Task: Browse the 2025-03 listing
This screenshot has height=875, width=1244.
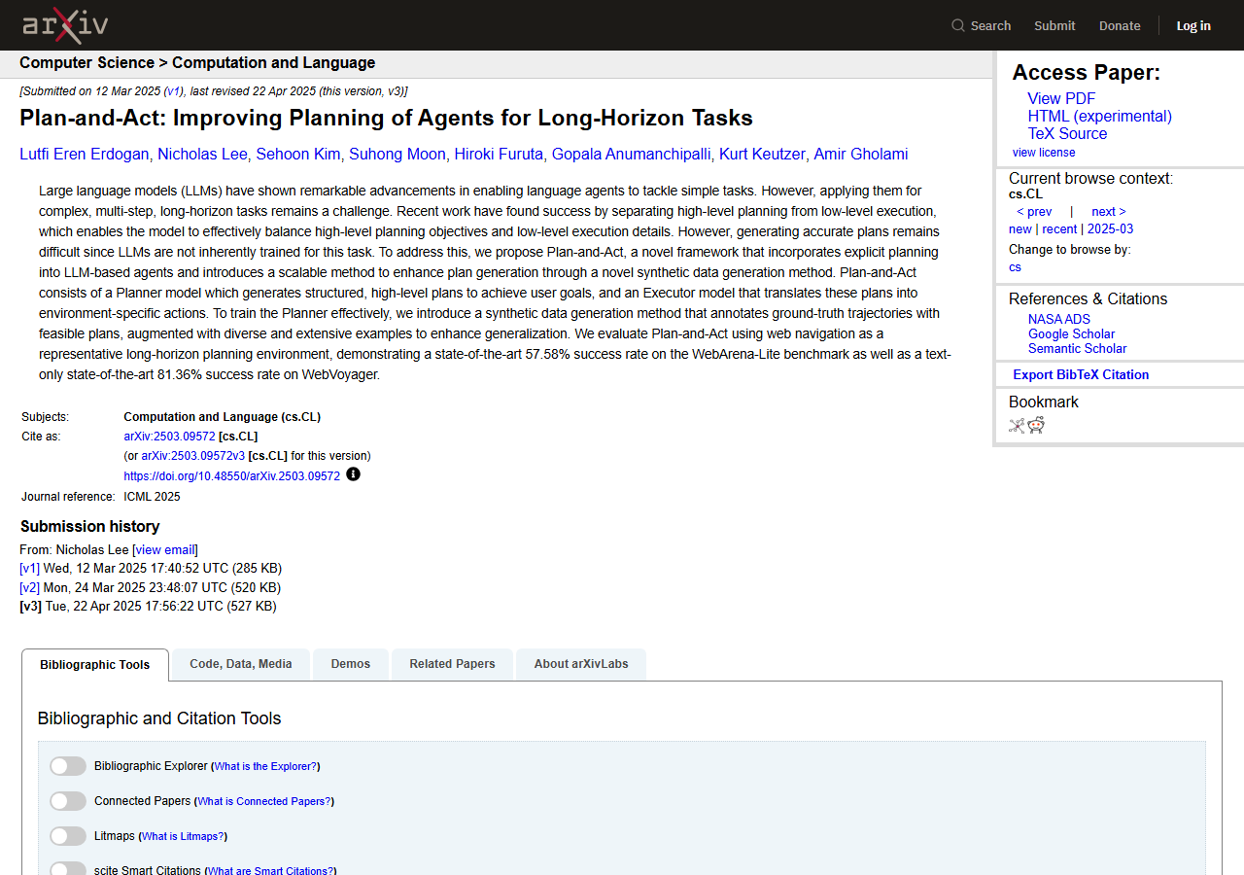Action: [1110, 229]
